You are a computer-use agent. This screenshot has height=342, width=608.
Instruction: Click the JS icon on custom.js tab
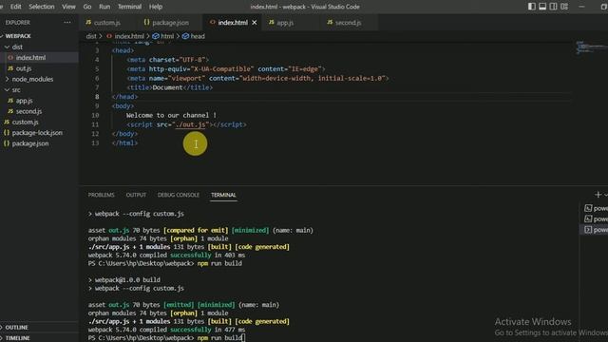[88, 23]
